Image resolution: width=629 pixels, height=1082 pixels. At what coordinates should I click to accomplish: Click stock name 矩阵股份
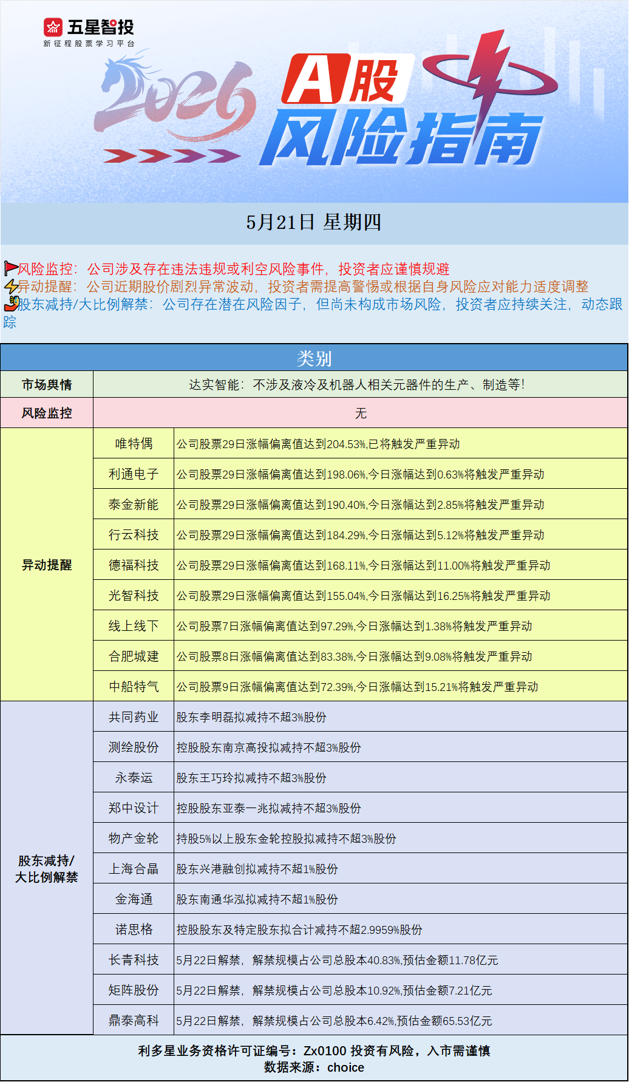point(134,990)
